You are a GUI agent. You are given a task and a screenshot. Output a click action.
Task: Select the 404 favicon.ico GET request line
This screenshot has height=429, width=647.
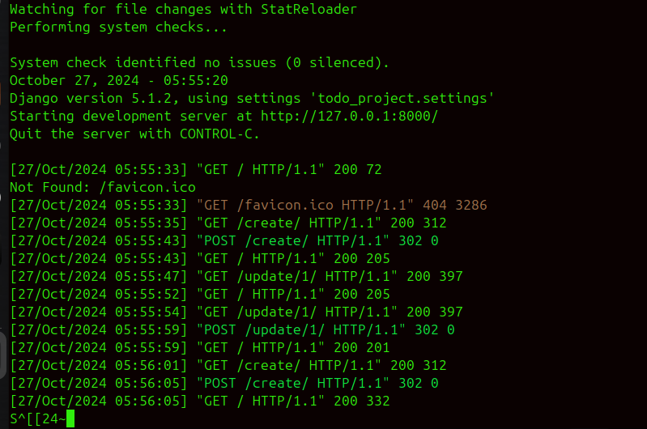click(x=249, y=205)
